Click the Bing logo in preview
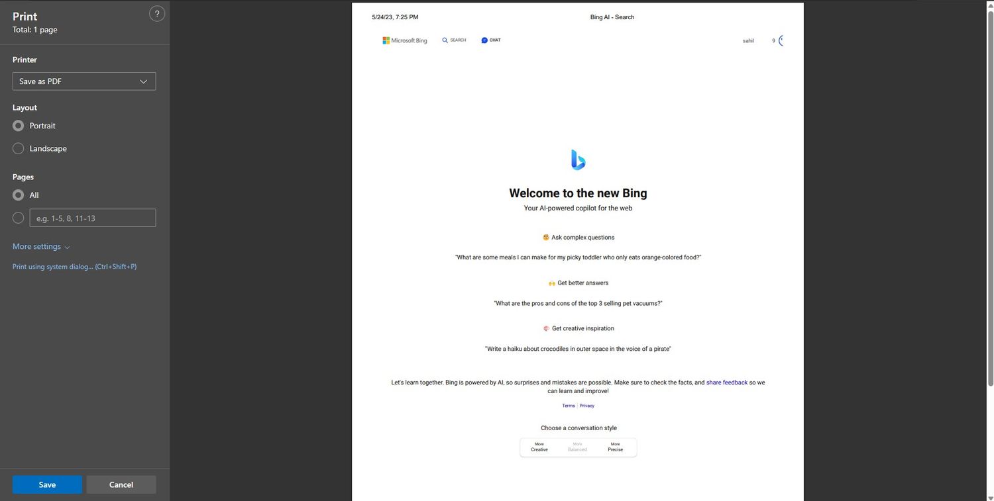994x501 pixels. pos(578,159)
